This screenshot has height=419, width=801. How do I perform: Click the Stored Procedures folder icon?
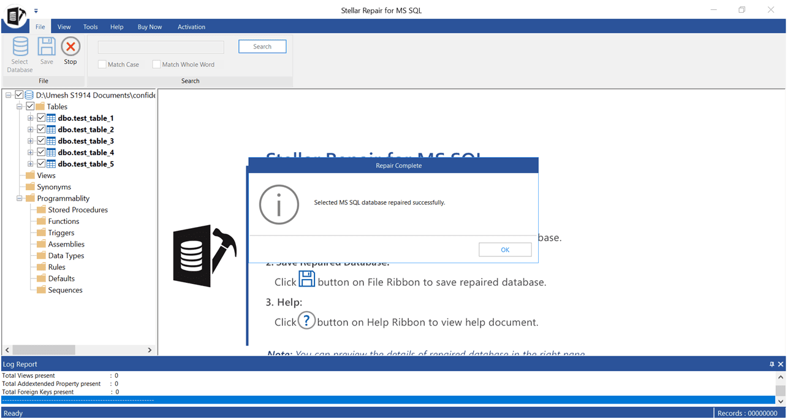(41, 210)
